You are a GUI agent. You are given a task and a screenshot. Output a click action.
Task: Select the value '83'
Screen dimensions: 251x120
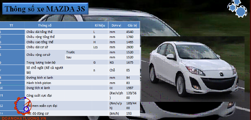click(128, 83)
